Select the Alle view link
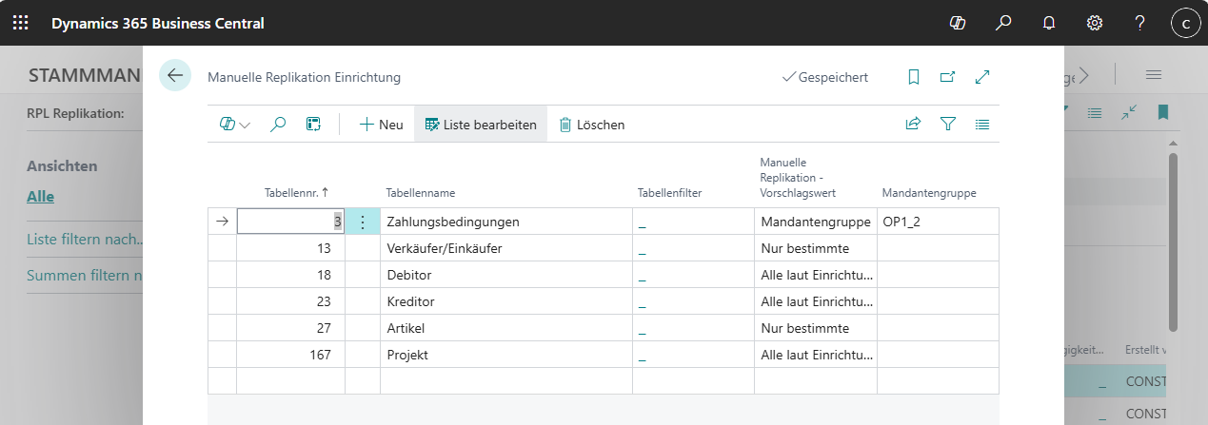Viewport: 1208px width, 425px height. (x=40, y=197)
